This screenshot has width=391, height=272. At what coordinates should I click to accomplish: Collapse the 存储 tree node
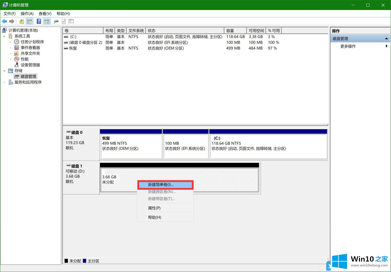(4, 71)
